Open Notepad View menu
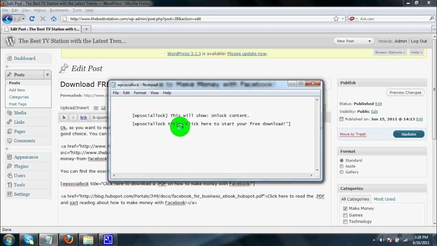 pyautogui.click(x=155, y=93)
